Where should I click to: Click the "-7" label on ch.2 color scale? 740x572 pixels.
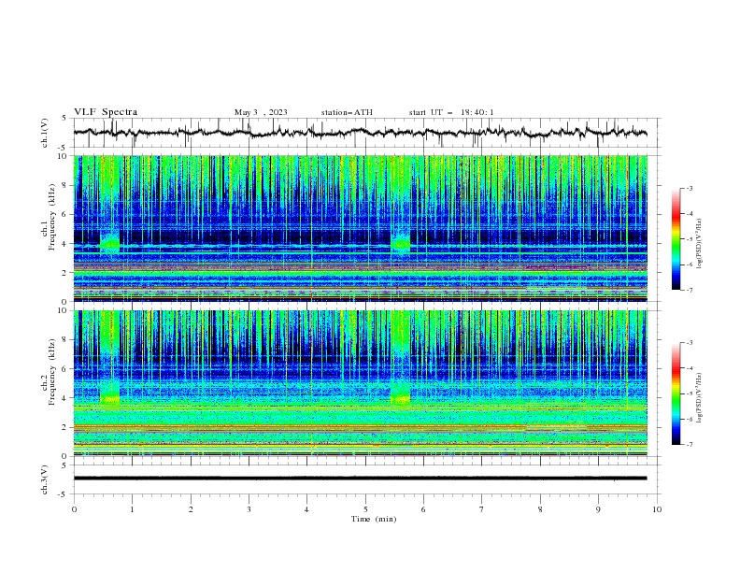point(689,444)
